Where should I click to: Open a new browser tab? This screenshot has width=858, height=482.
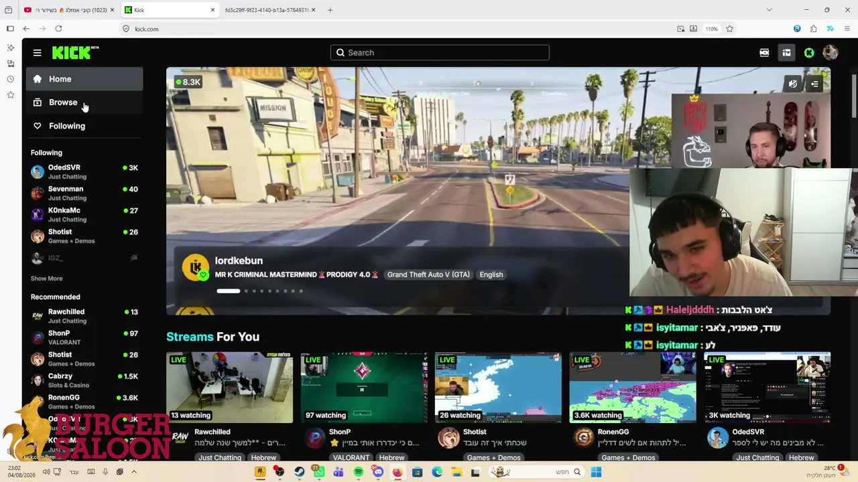click(330, 10)
